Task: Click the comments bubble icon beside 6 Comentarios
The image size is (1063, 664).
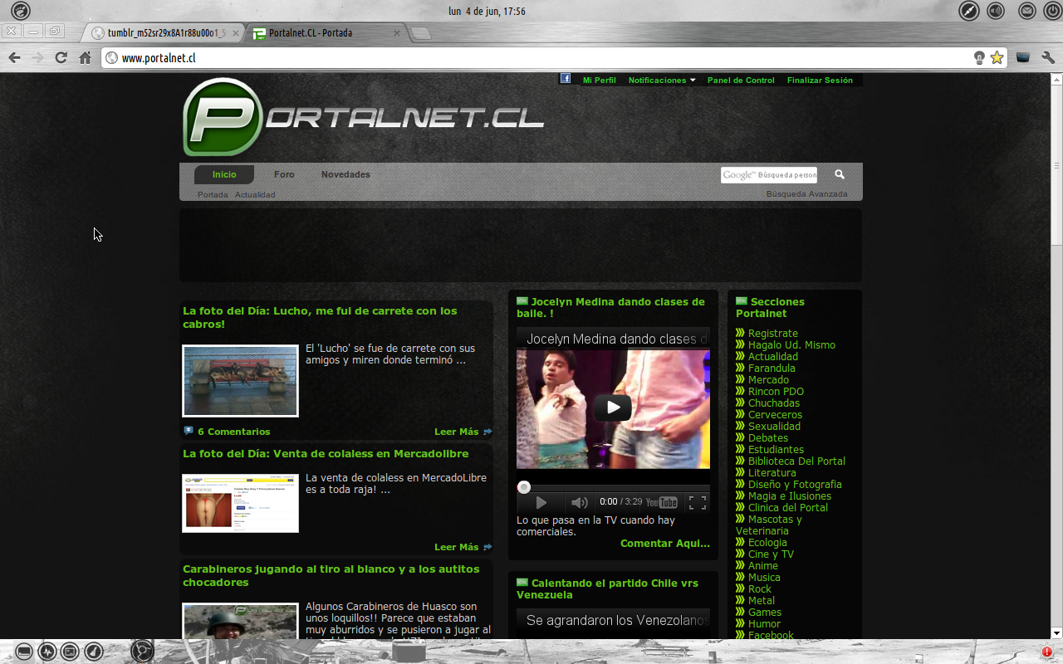Action: [x=189, y=431]
